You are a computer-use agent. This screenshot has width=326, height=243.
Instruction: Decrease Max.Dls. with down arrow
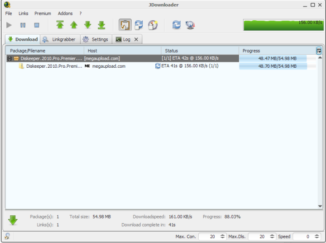[x=272, y=238]
